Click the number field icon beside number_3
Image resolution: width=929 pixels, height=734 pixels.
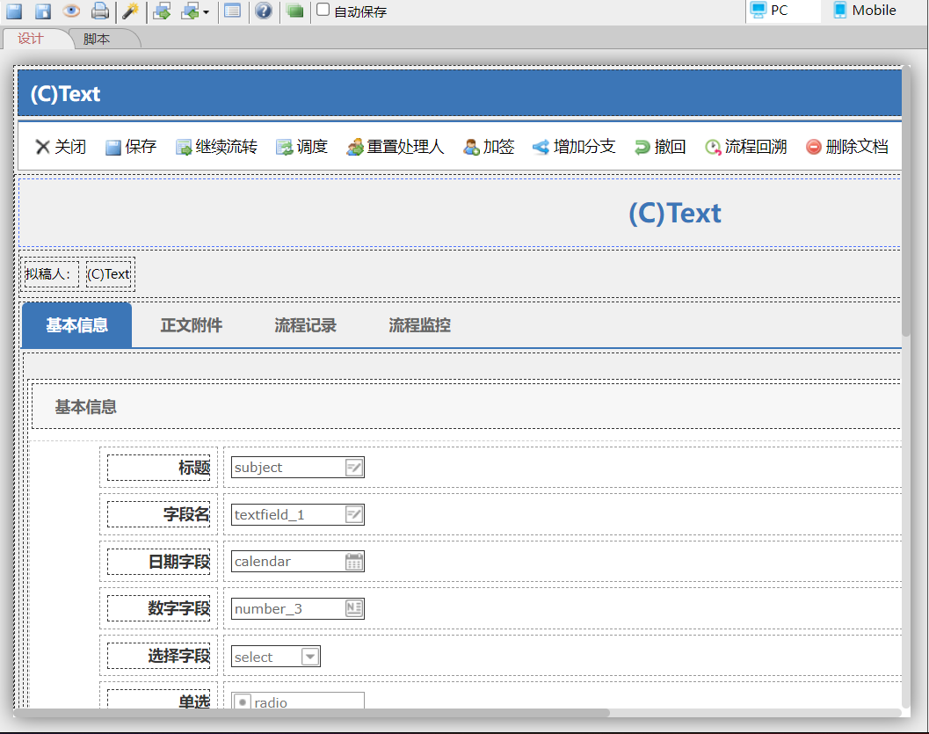355,607
